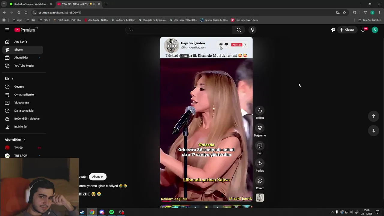Toggle the hamburger guide menu
Viewport: 384px width, 216px height.
coord(7,30)
